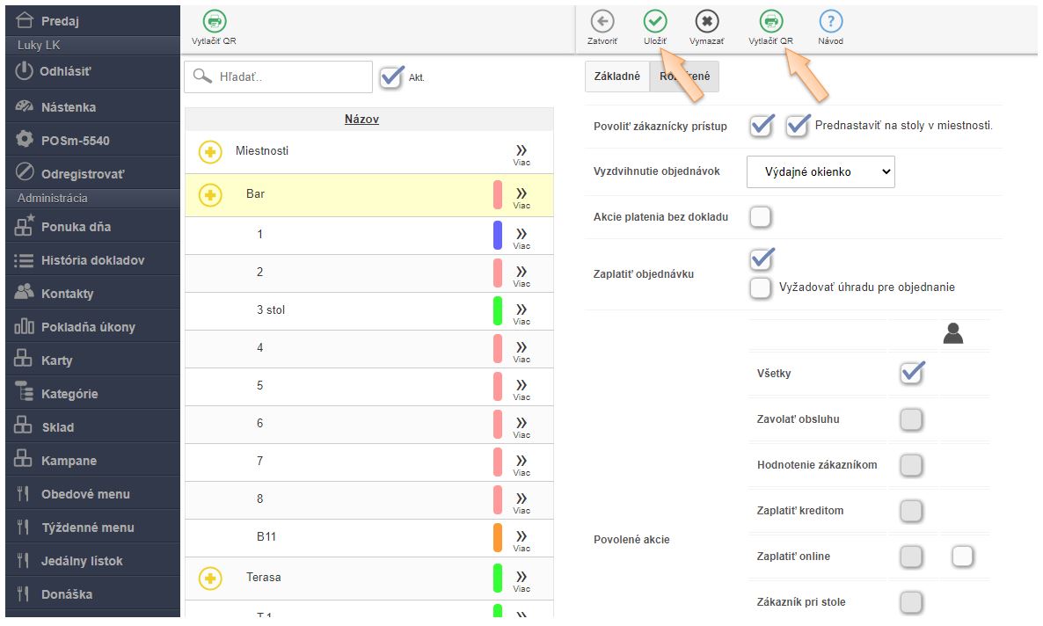Viewport: 1043px width, 626px height.
Task: Expand the Terasa row plus icon
Action: pyautogui.click(x=209, y=578)
